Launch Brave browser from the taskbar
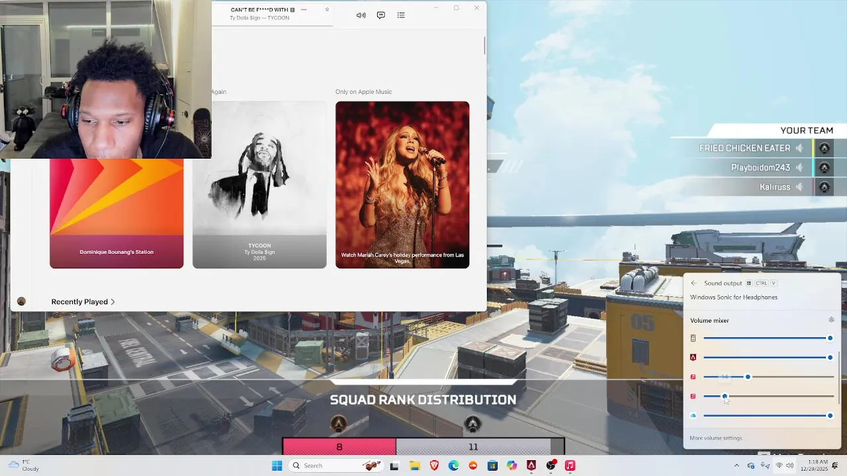 (434, 465)
